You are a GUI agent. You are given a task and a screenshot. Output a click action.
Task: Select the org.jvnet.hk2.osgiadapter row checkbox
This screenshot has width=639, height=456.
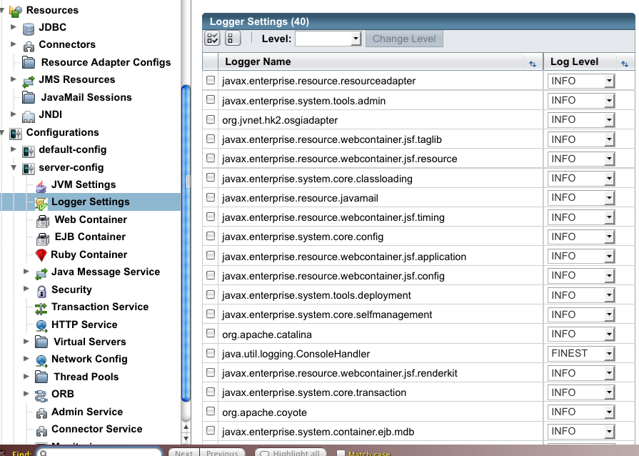pyautogui.click(x=211, y=120)
